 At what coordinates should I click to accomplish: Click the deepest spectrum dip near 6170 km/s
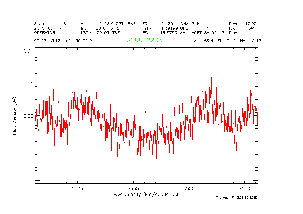click(153, 175)
